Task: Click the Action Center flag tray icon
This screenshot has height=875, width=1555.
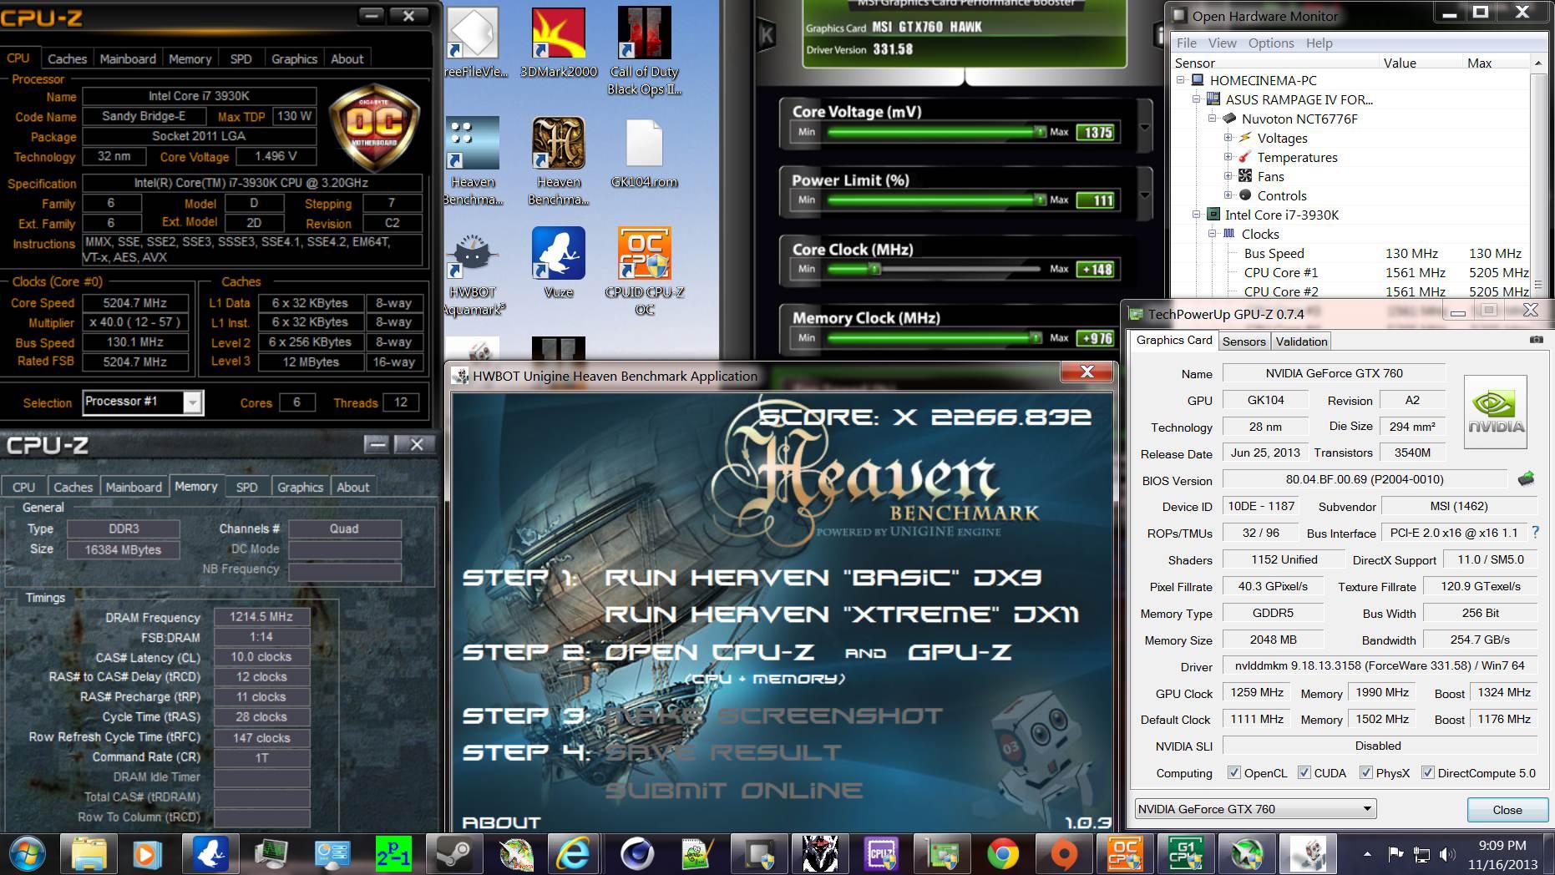Action: pyautogui.click(x=1395, y=854)
